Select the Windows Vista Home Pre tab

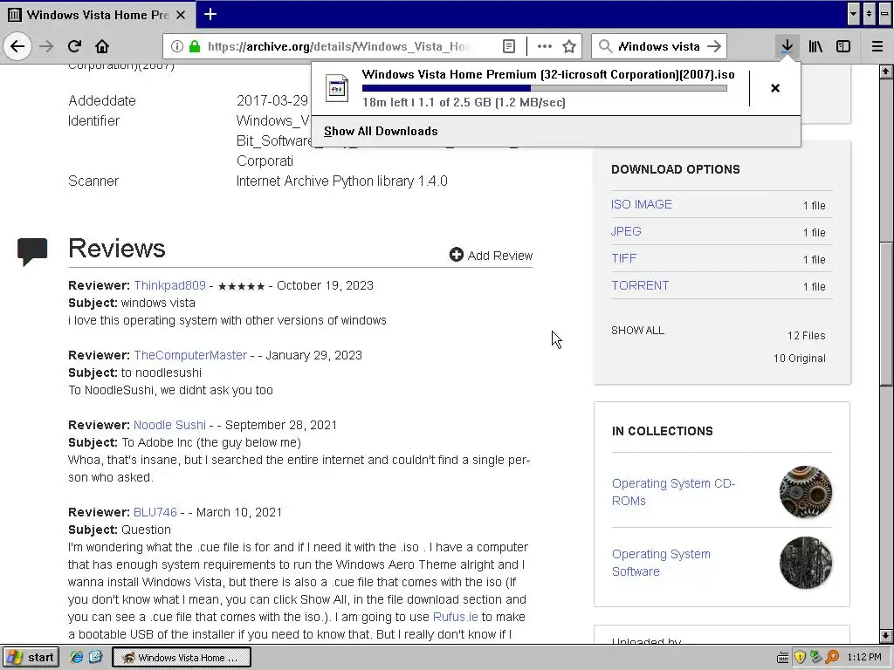click(x=98, y=15)
